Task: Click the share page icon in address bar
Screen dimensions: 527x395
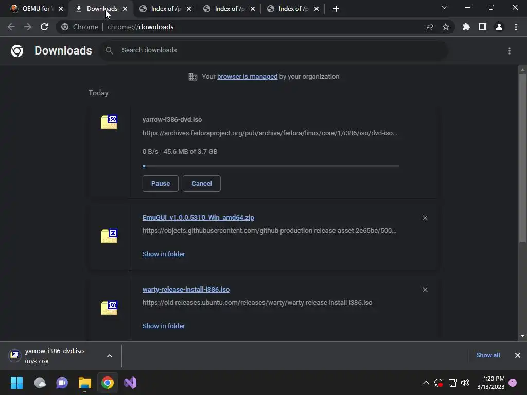Action: click(429, 27)
